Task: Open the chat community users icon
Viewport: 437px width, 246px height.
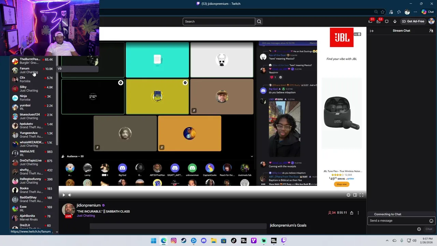Action: 431,31
